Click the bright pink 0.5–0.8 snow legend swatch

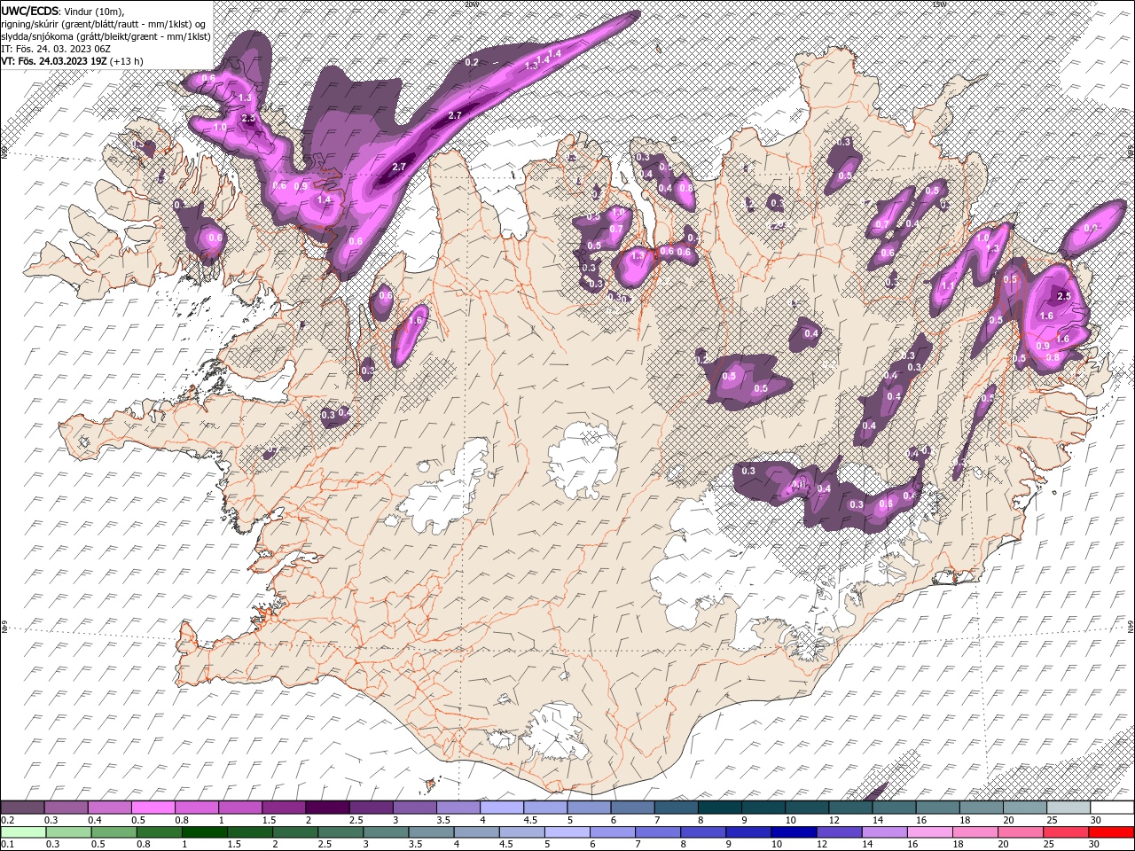pos(153,808)
